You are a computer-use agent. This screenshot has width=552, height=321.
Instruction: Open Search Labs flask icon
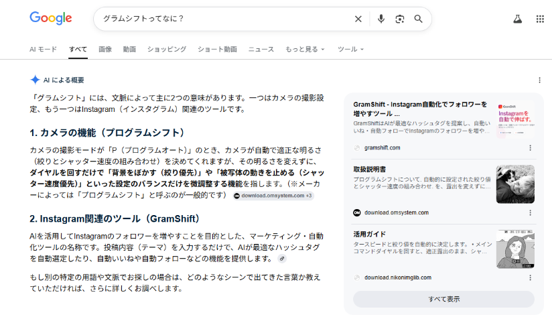pyautogui.click(x=517, y=19)
